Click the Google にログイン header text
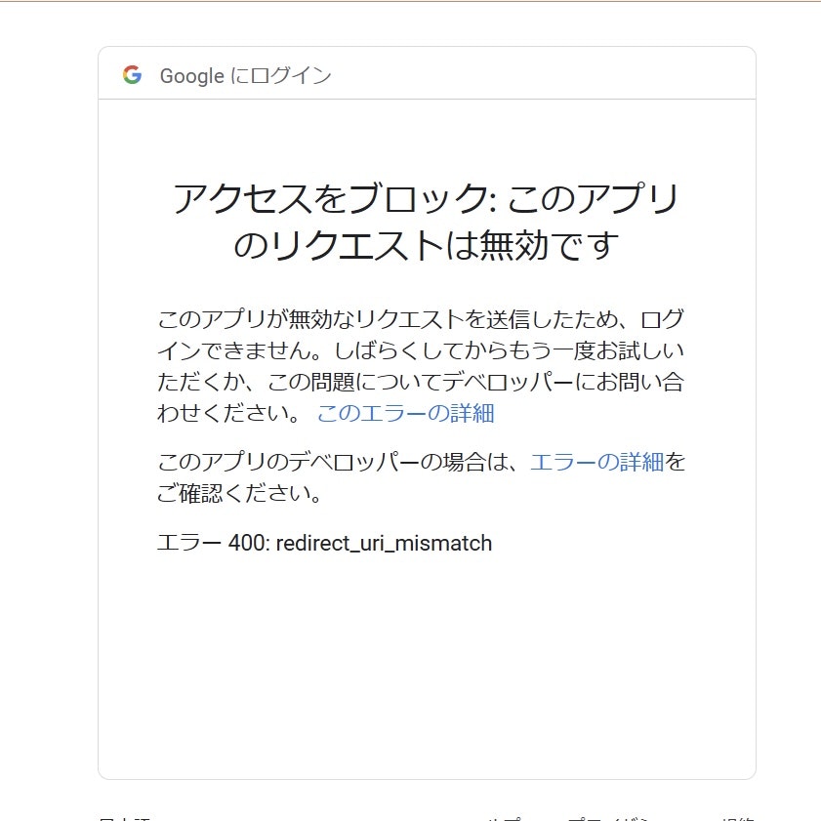The width and height of the screenshot is (821, 821). (246, 76)
